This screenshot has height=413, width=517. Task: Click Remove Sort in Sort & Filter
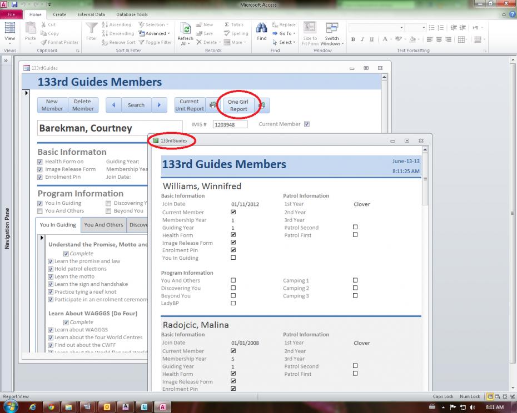118,42
